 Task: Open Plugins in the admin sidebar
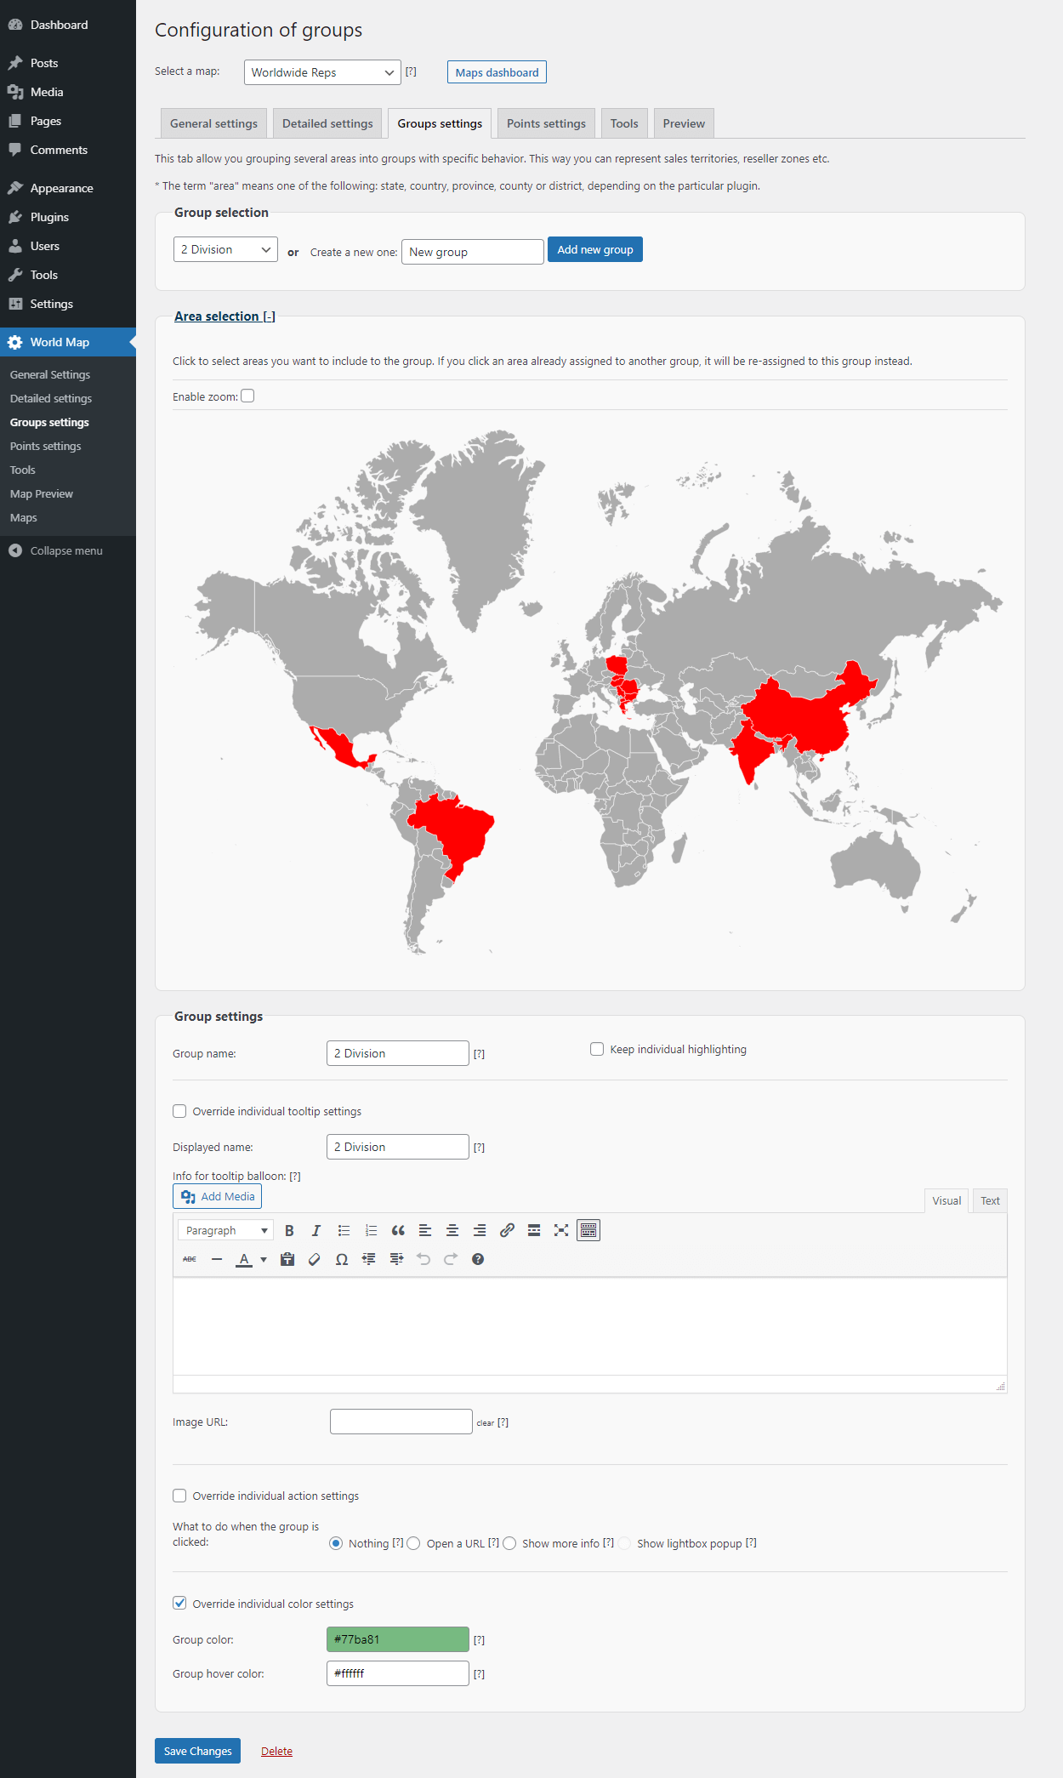point(49,218)
